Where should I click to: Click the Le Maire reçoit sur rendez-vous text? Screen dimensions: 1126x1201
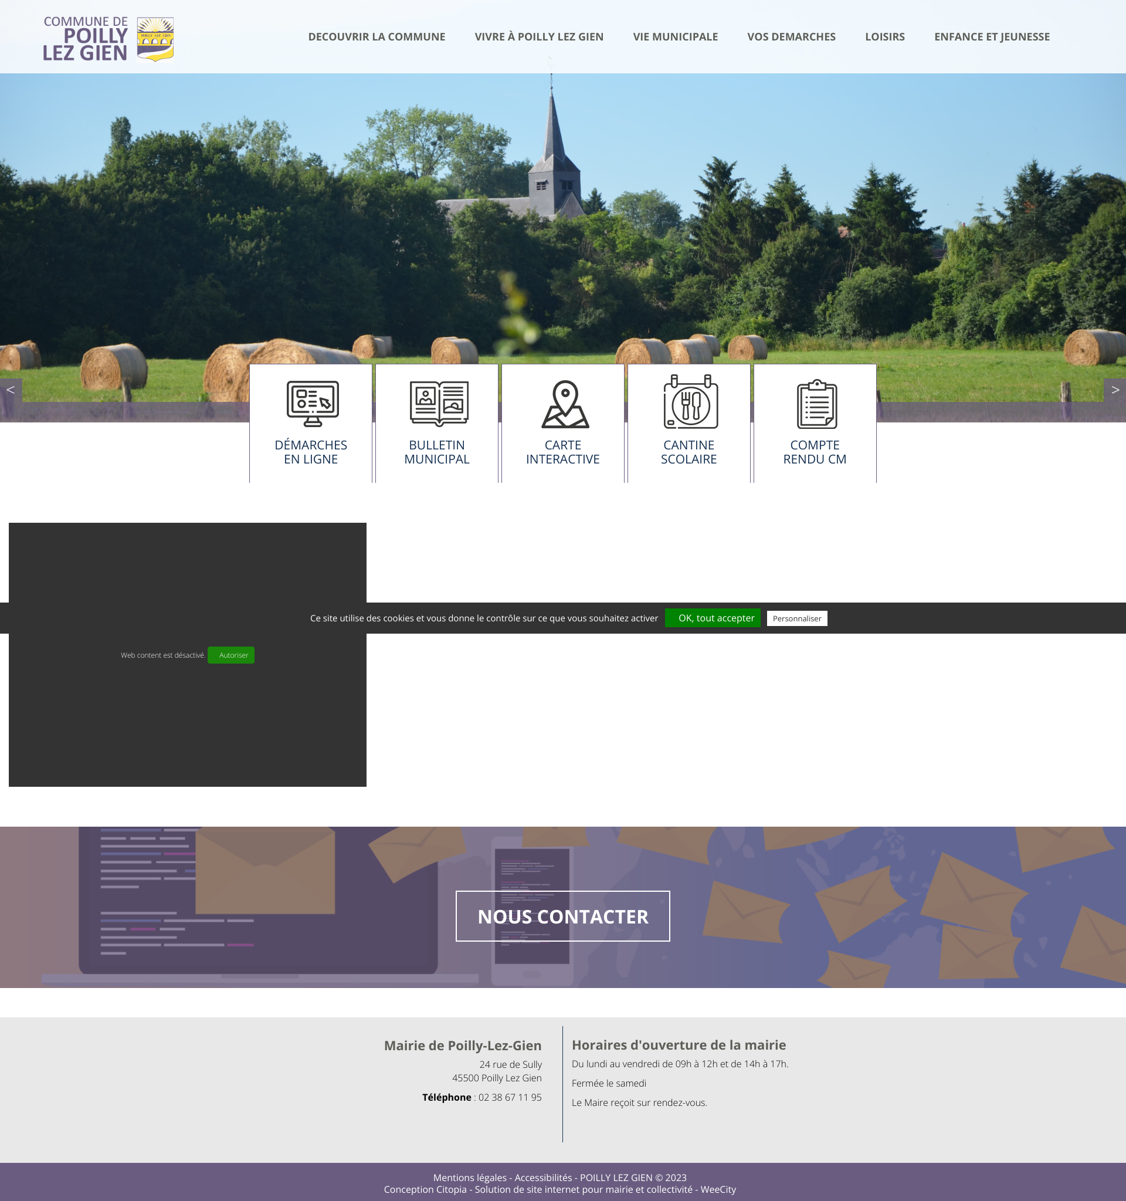[x=639, y=1102]
